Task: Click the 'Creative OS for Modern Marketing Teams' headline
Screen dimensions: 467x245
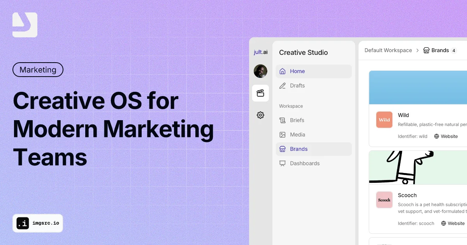Action: (x=113, y=129)
